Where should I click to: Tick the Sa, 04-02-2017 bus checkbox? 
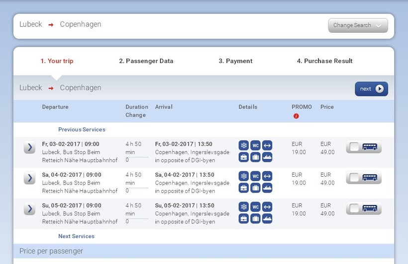click(x=354, y=178)
